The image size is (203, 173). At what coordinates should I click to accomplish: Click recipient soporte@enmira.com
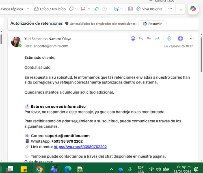tap(51, 46)
